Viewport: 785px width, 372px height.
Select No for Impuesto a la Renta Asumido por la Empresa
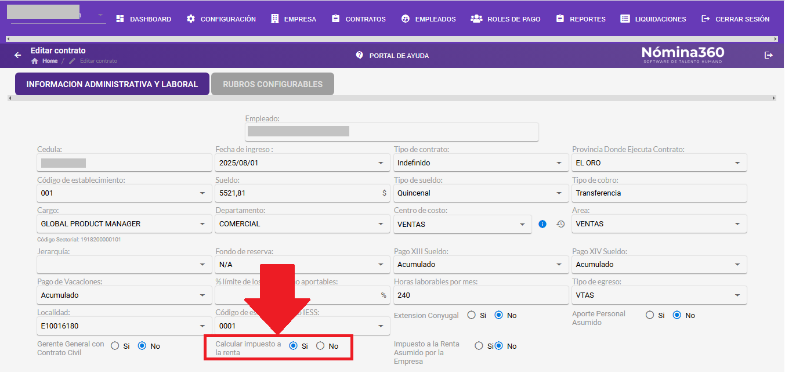click(x=499, y=346)
